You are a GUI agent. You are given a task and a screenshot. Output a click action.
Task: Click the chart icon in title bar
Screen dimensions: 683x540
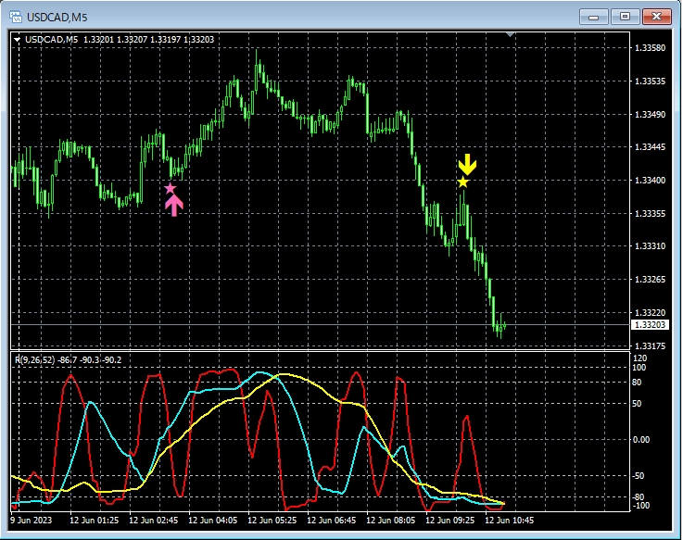point(16,15)
